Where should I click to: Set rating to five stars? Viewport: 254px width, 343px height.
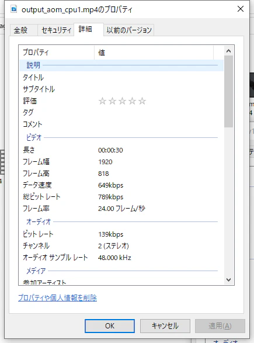142,101
